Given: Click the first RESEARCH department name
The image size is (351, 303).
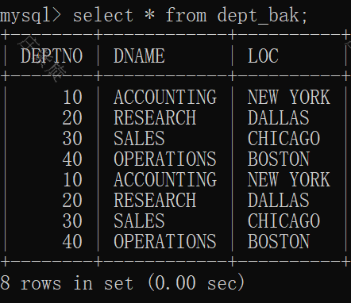Looking at the screenshot, I should (155, 117).
